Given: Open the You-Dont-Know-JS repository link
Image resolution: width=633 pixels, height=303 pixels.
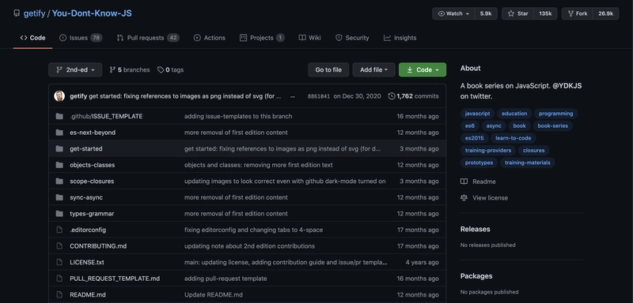Looking at the screenshot, I should tap(92, 13).
